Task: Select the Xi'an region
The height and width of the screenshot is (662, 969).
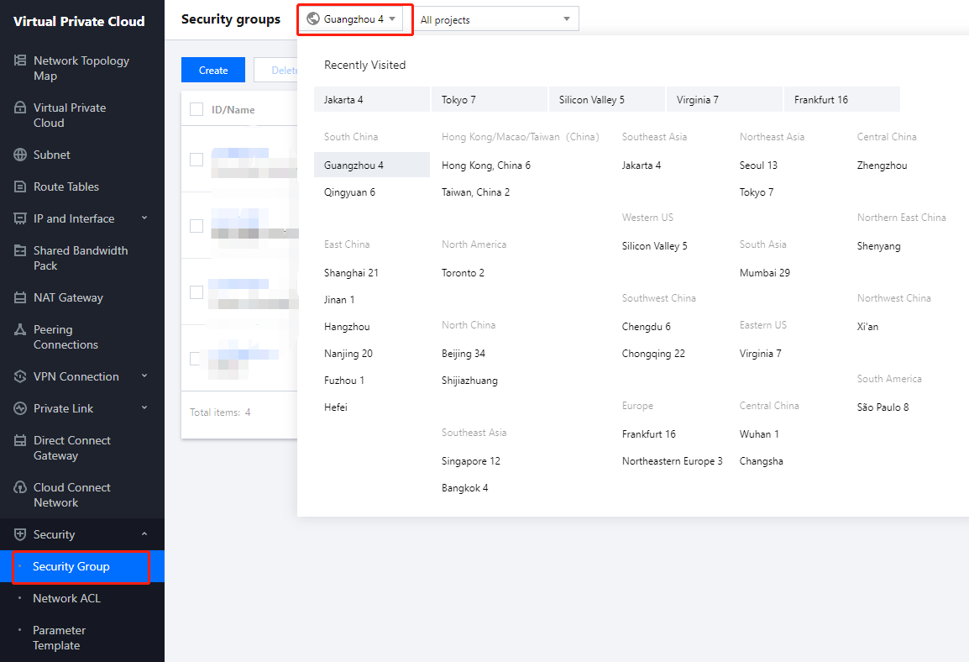Action: pos(867,326)
